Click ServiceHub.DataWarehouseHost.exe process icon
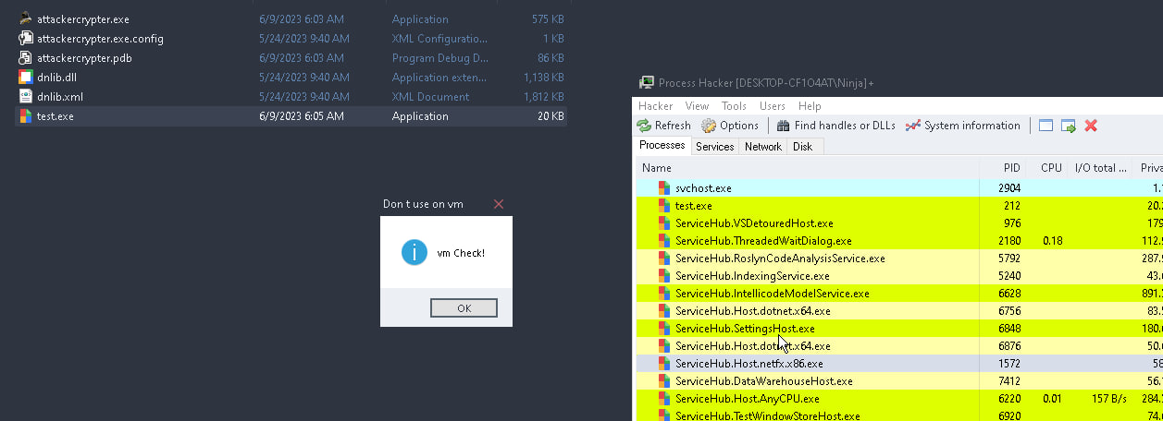This screenshot has height=421, width=1163. click(663, 381)
